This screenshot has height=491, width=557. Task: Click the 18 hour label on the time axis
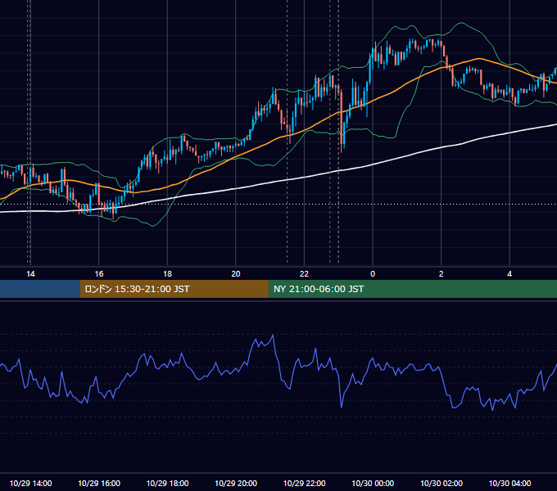point(167,274)
